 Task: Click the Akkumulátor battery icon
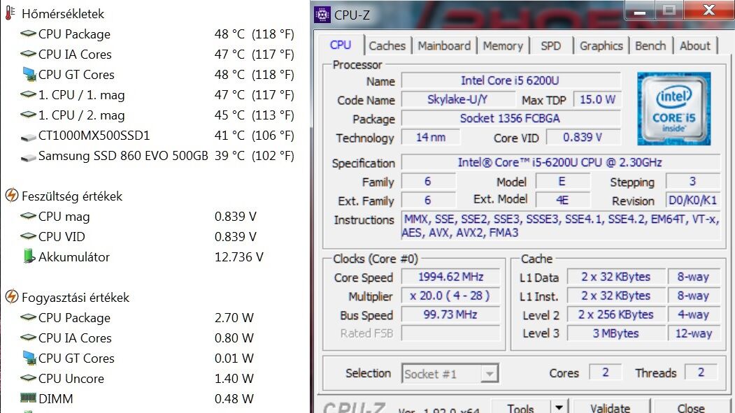(29, 256)
